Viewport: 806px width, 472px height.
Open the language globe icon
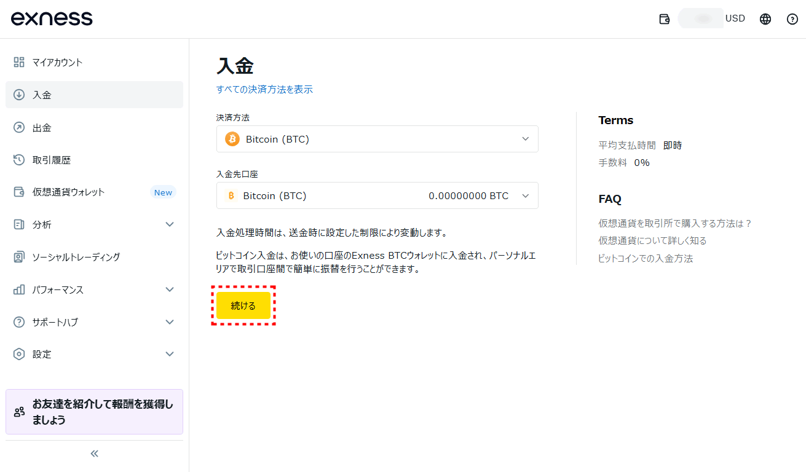pos(765,19)
